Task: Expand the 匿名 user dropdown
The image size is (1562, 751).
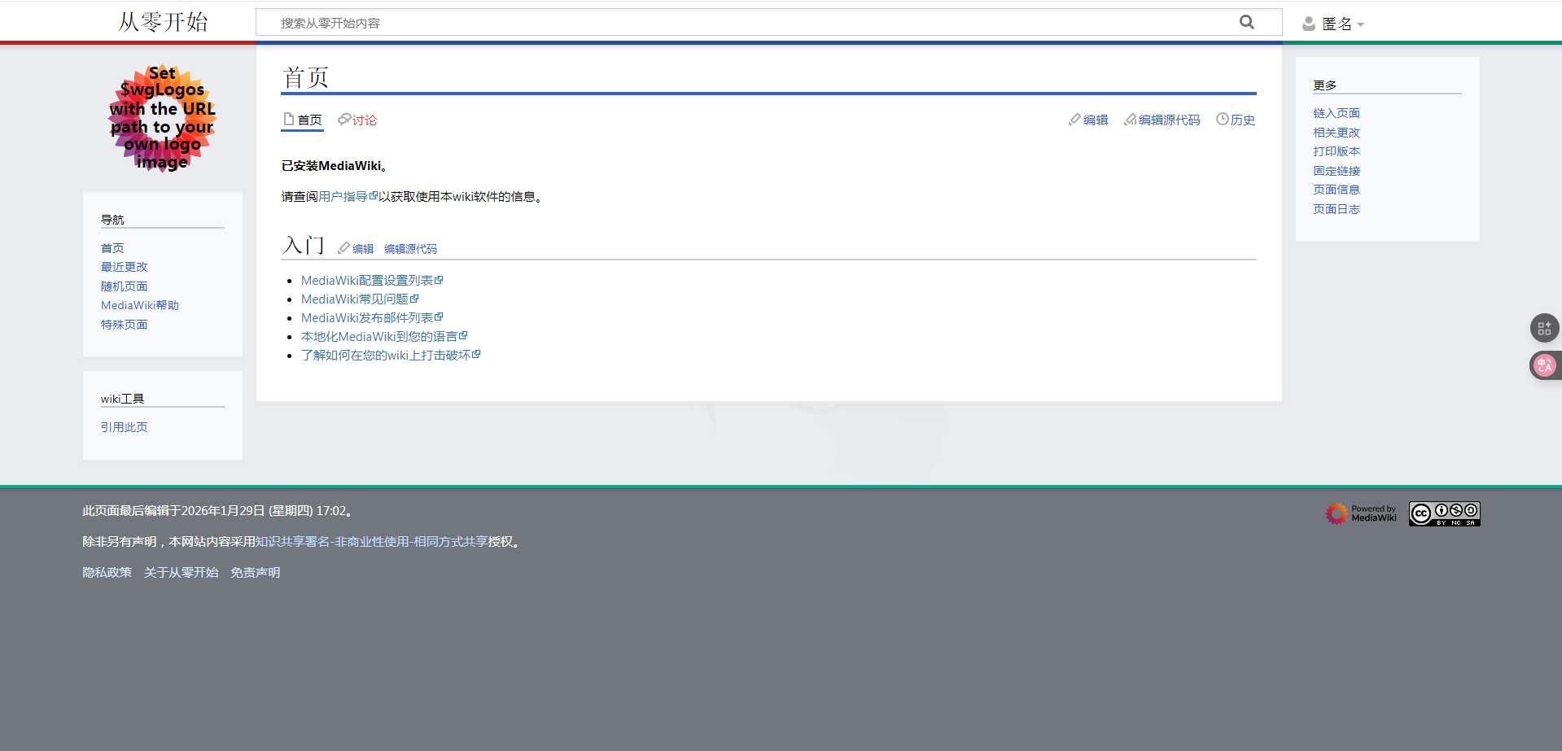Action: pyautogui.click(x=1340, y=23)
